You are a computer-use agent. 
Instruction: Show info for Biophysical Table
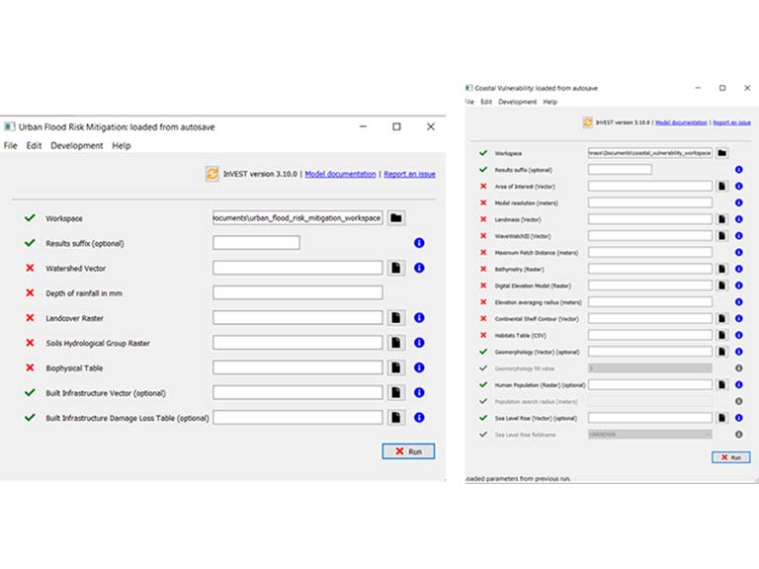tap(419, 367)
